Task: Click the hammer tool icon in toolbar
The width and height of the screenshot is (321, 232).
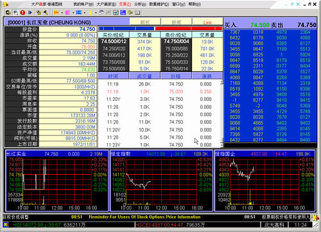Action: coord(46,13)
